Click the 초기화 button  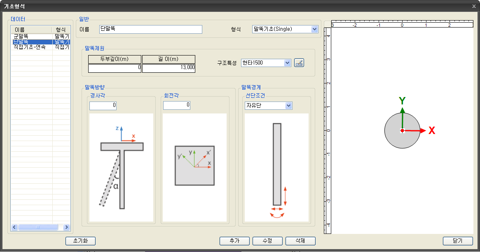[x=80, y=241]
